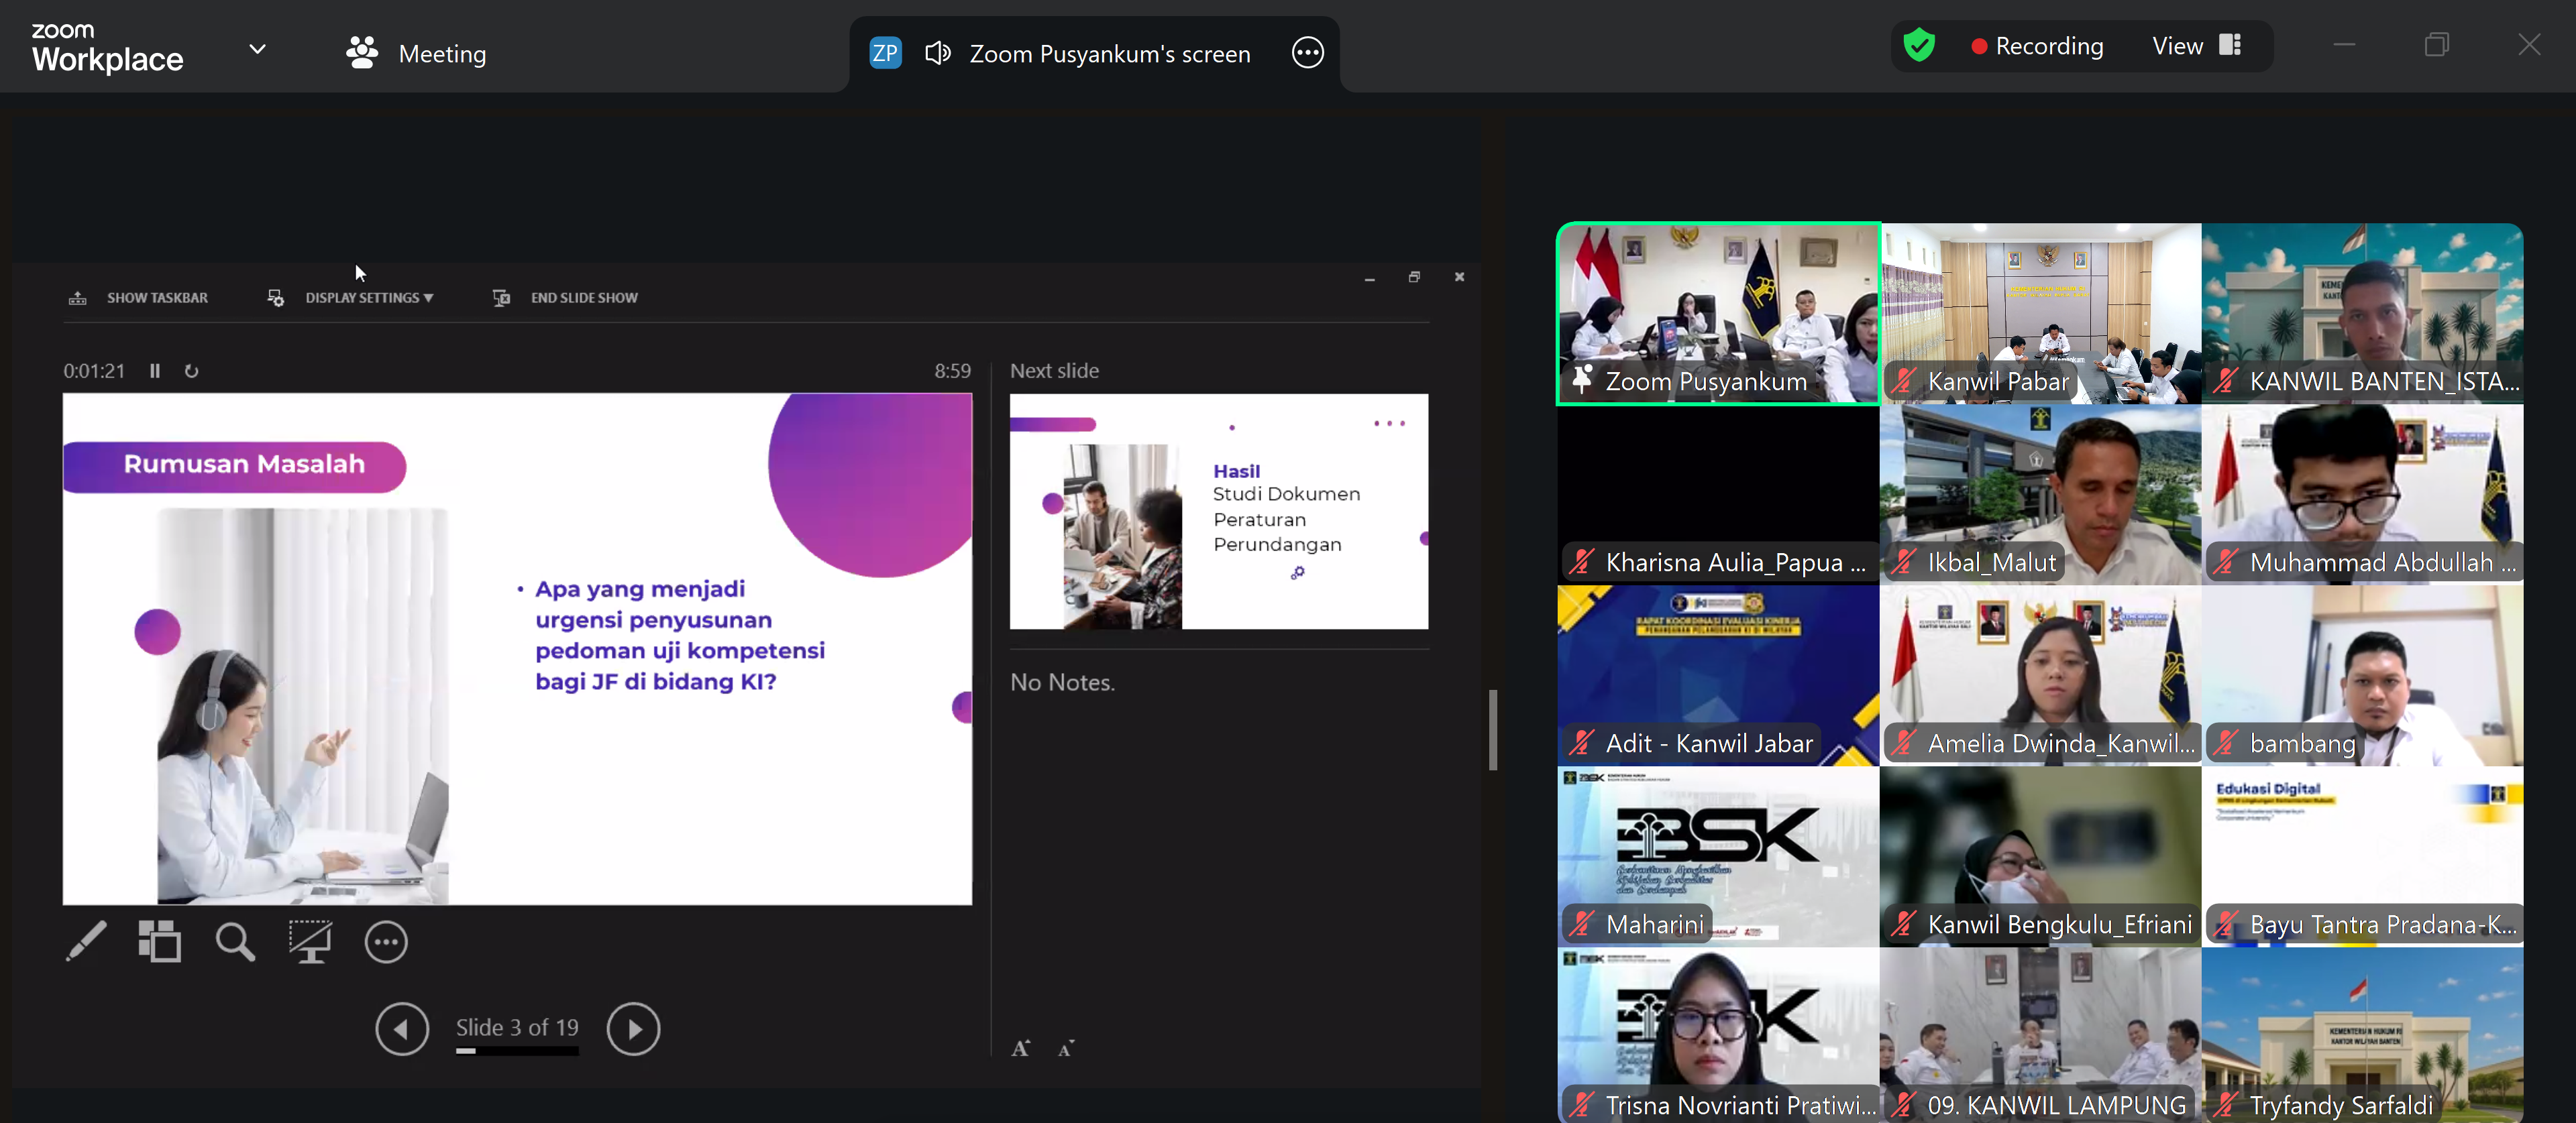Pause the presenter view timer
Image resolution: width=2576 pixels, height=1123 pixels.
click(156, 371)
